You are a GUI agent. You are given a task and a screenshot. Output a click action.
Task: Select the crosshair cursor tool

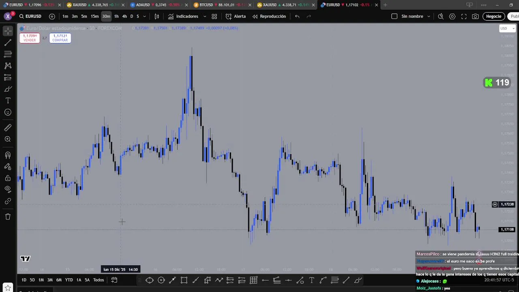click(x=8, y=31)
